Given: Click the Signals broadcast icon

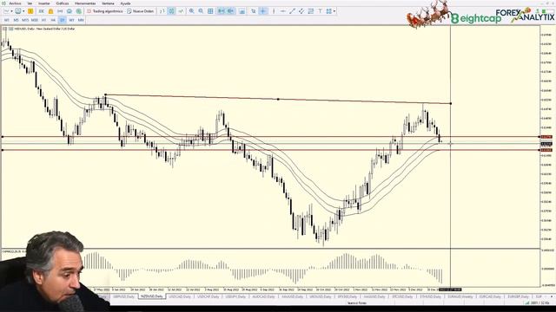Looking at the screenshot, I should click(60, 11).
